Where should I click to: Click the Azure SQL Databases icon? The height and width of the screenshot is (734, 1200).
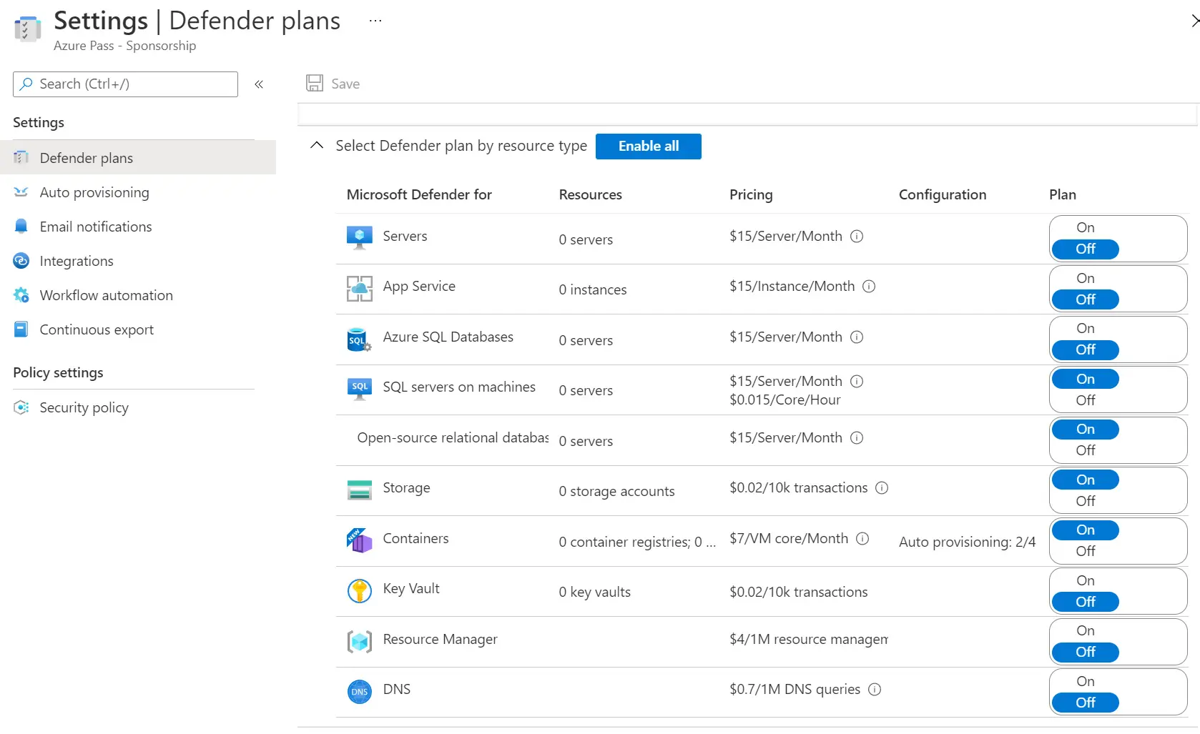click(359, 339)
